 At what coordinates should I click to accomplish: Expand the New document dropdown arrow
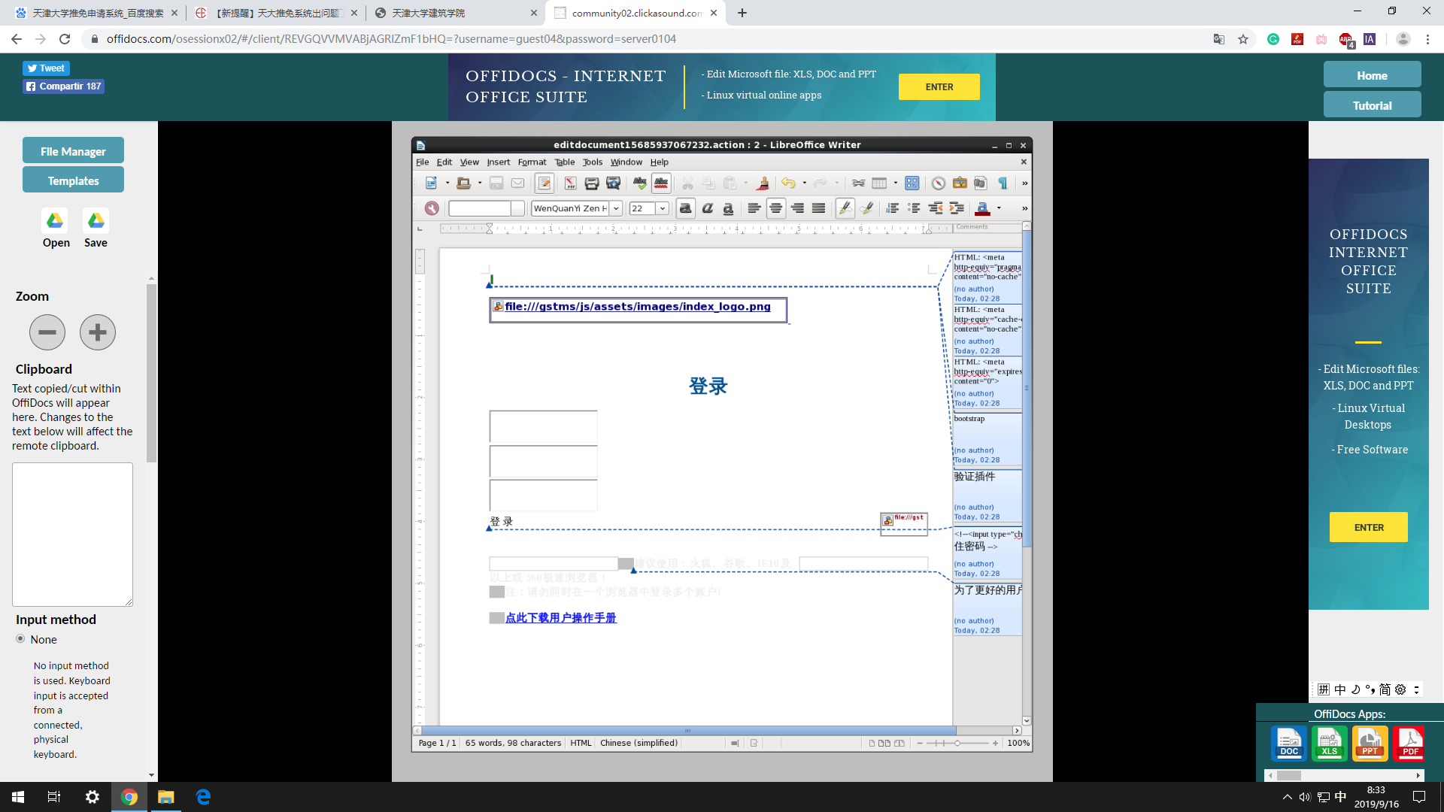447,183
